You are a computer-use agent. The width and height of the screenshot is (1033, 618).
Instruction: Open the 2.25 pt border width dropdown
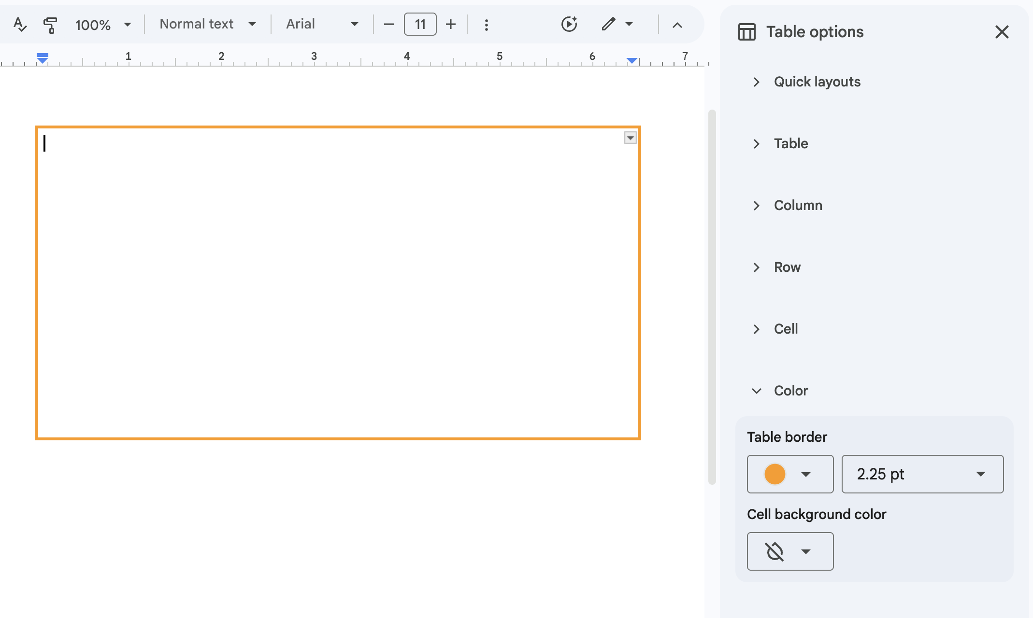[923, 474]
